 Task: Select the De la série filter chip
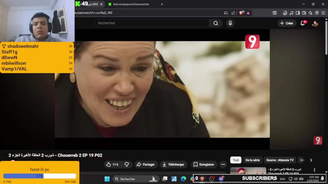[252, 160]
